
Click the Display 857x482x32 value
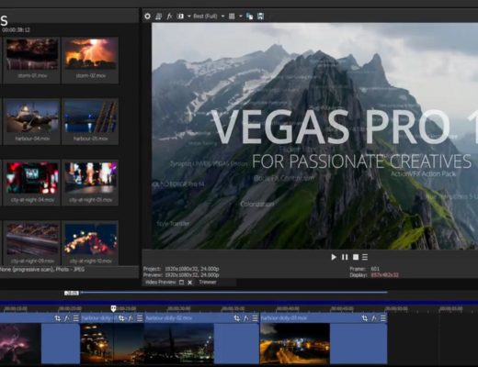(x=384, y=275)
